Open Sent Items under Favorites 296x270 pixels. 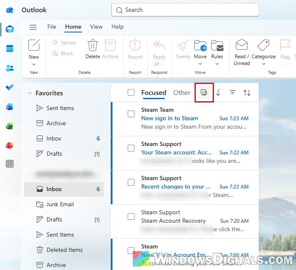point(64,108)
